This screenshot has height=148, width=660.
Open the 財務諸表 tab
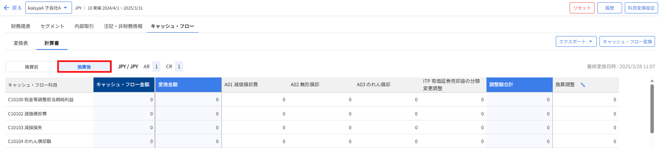tap(21, 26)
